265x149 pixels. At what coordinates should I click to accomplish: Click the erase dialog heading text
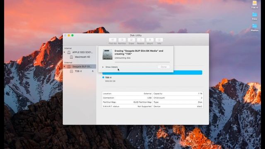[139, 53]
